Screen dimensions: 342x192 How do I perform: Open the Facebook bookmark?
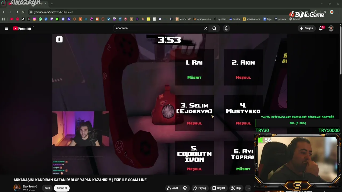tap(46, 19)
